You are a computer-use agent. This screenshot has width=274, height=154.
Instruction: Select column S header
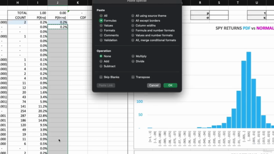pos(219,3)
